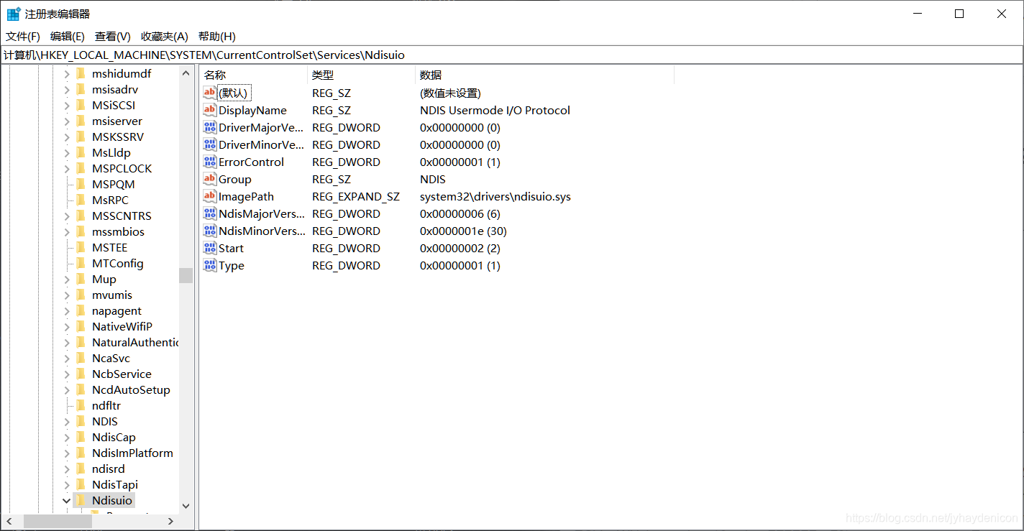Screen dimensions: 1024x531
Task: Click the tree's horizontal scrollbar right arrow
Action: [171, 521]
